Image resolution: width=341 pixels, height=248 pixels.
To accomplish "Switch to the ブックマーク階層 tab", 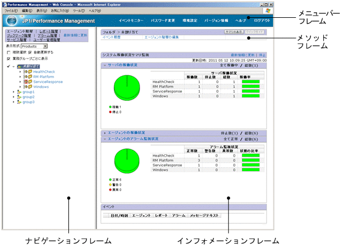I will pyautogui.click(x=19, y=36).
